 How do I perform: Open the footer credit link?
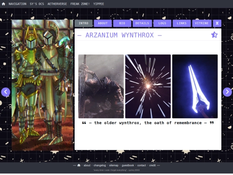[x=152, y=165]
